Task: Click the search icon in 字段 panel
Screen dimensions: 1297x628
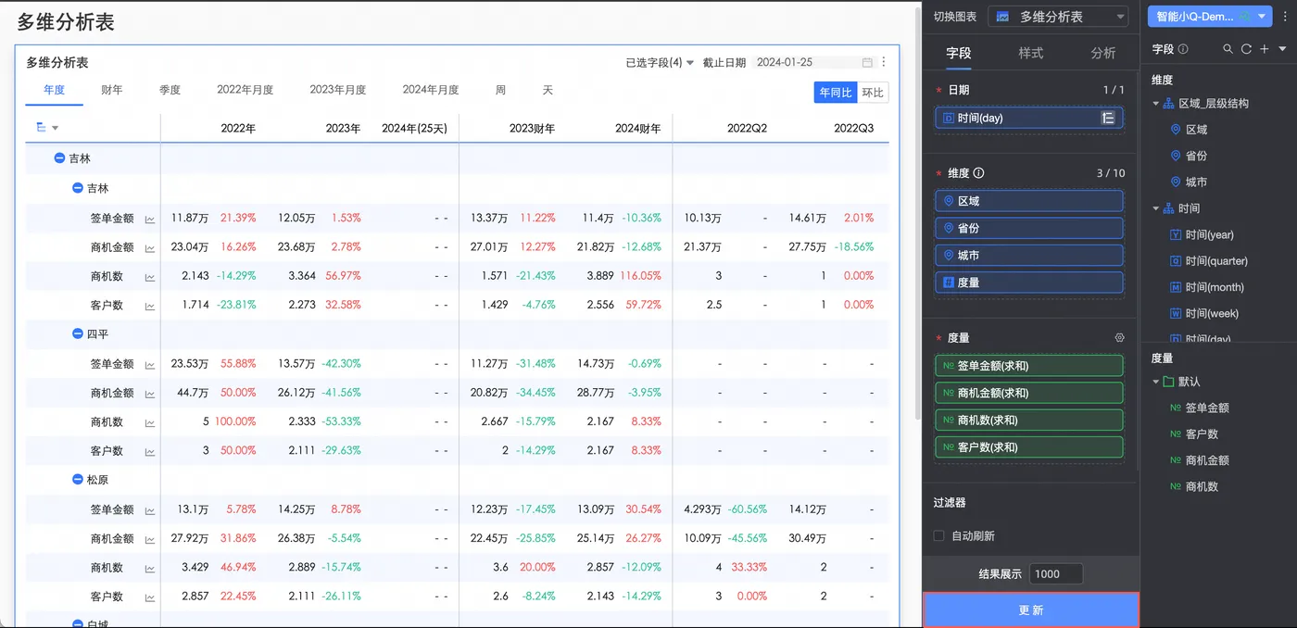Action: pos(1228,49)
